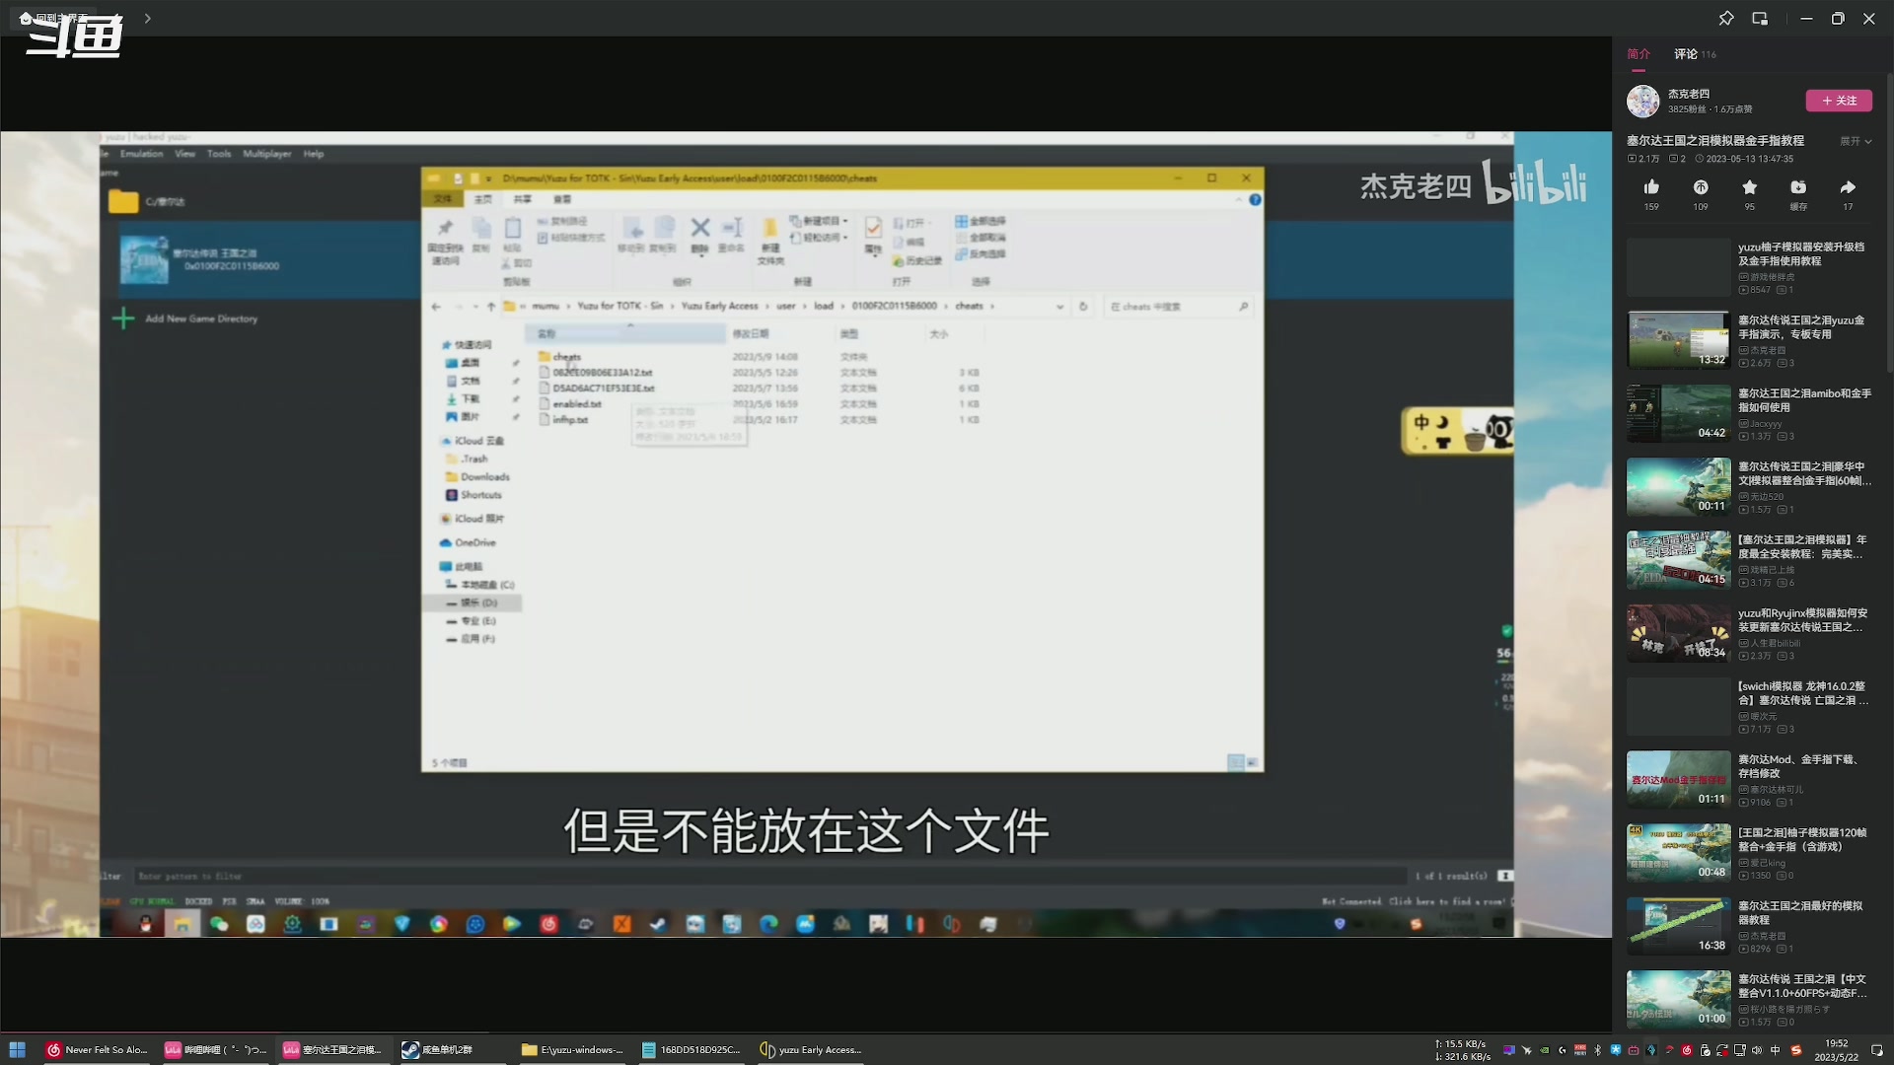Click the Sogou input tray icon

[1796, 1050]
